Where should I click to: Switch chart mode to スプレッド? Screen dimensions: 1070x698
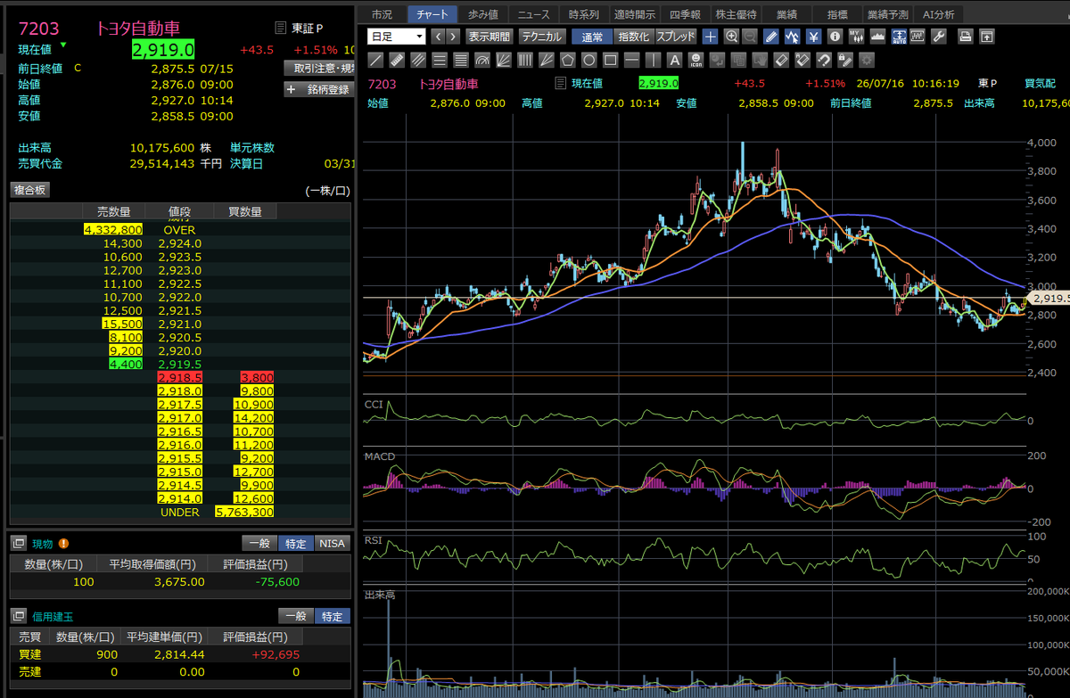pyautogui.click(x=677, y=37)
